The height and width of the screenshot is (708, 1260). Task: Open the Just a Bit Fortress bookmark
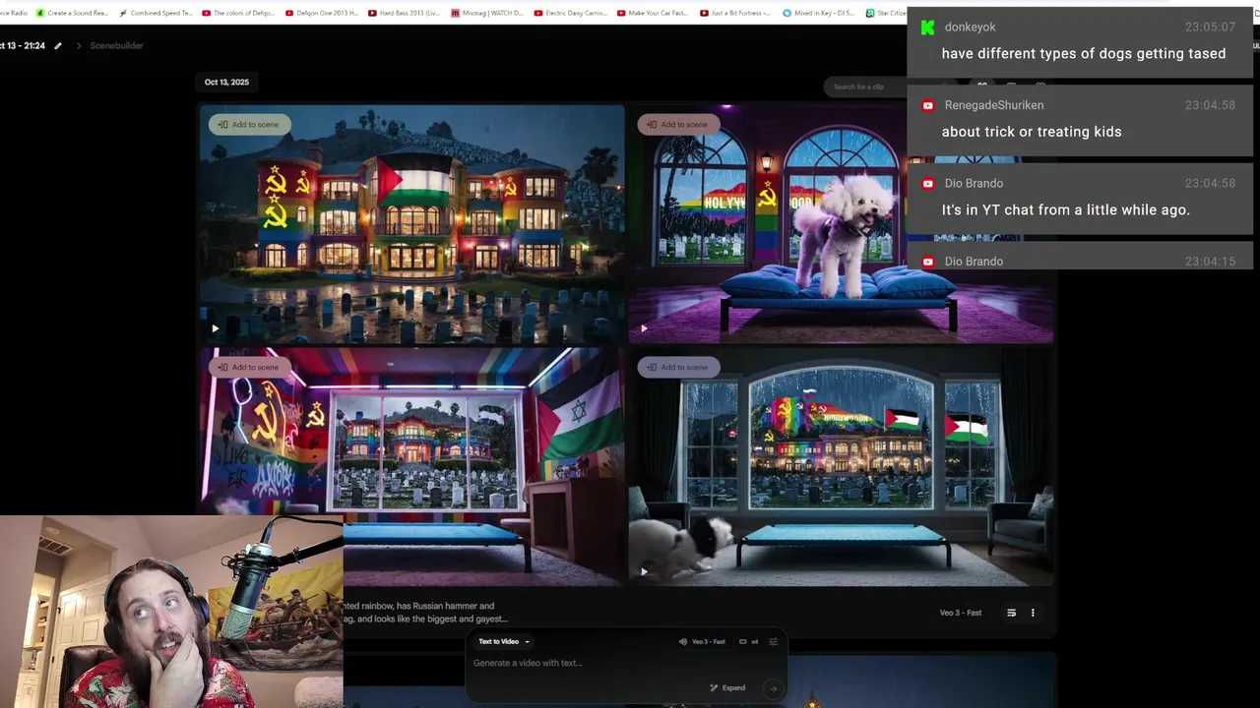coord(737,13)
